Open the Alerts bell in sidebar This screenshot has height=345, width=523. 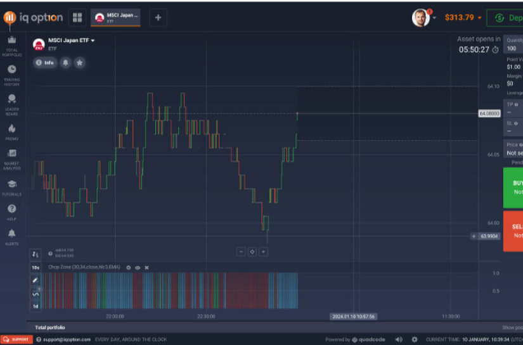(x=11, y=237)
